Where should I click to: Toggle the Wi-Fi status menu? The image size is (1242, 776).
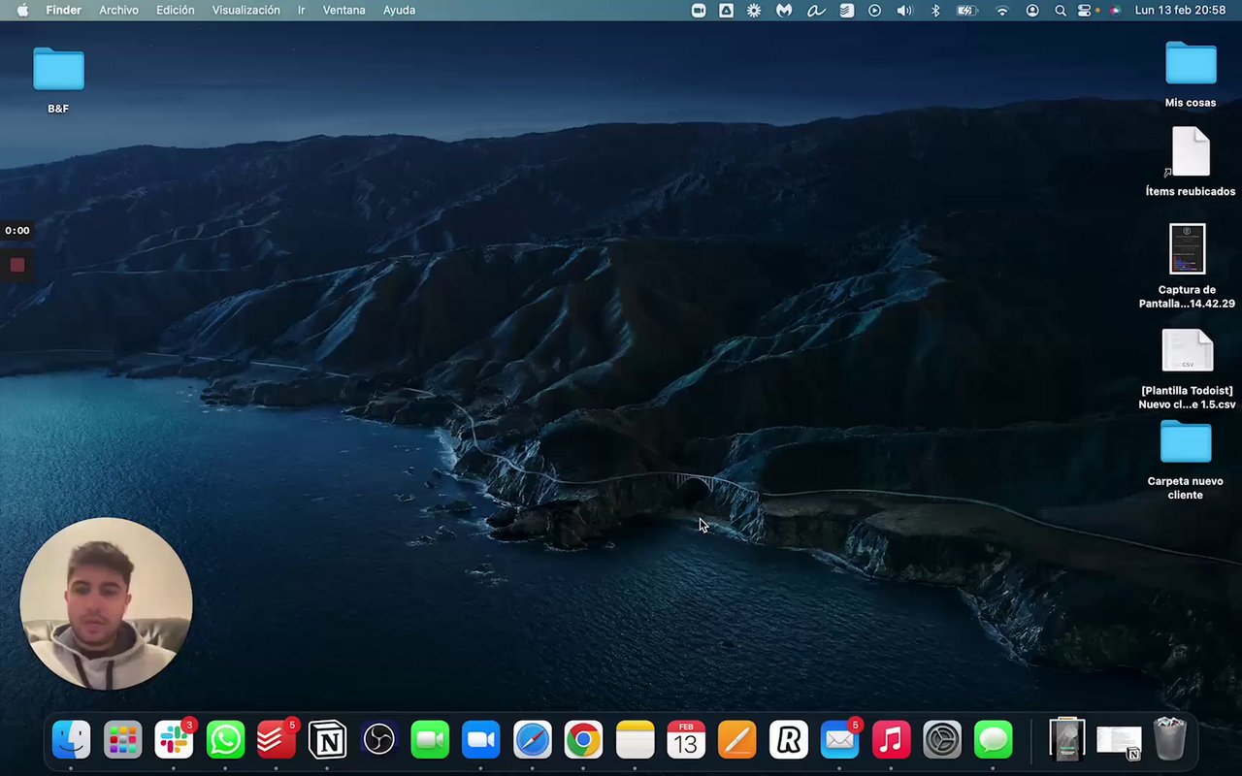(x=1002, y=11)
